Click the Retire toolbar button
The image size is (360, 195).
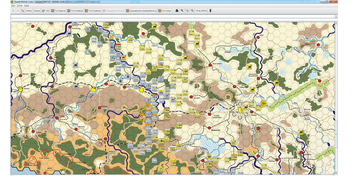pos(29,11)
